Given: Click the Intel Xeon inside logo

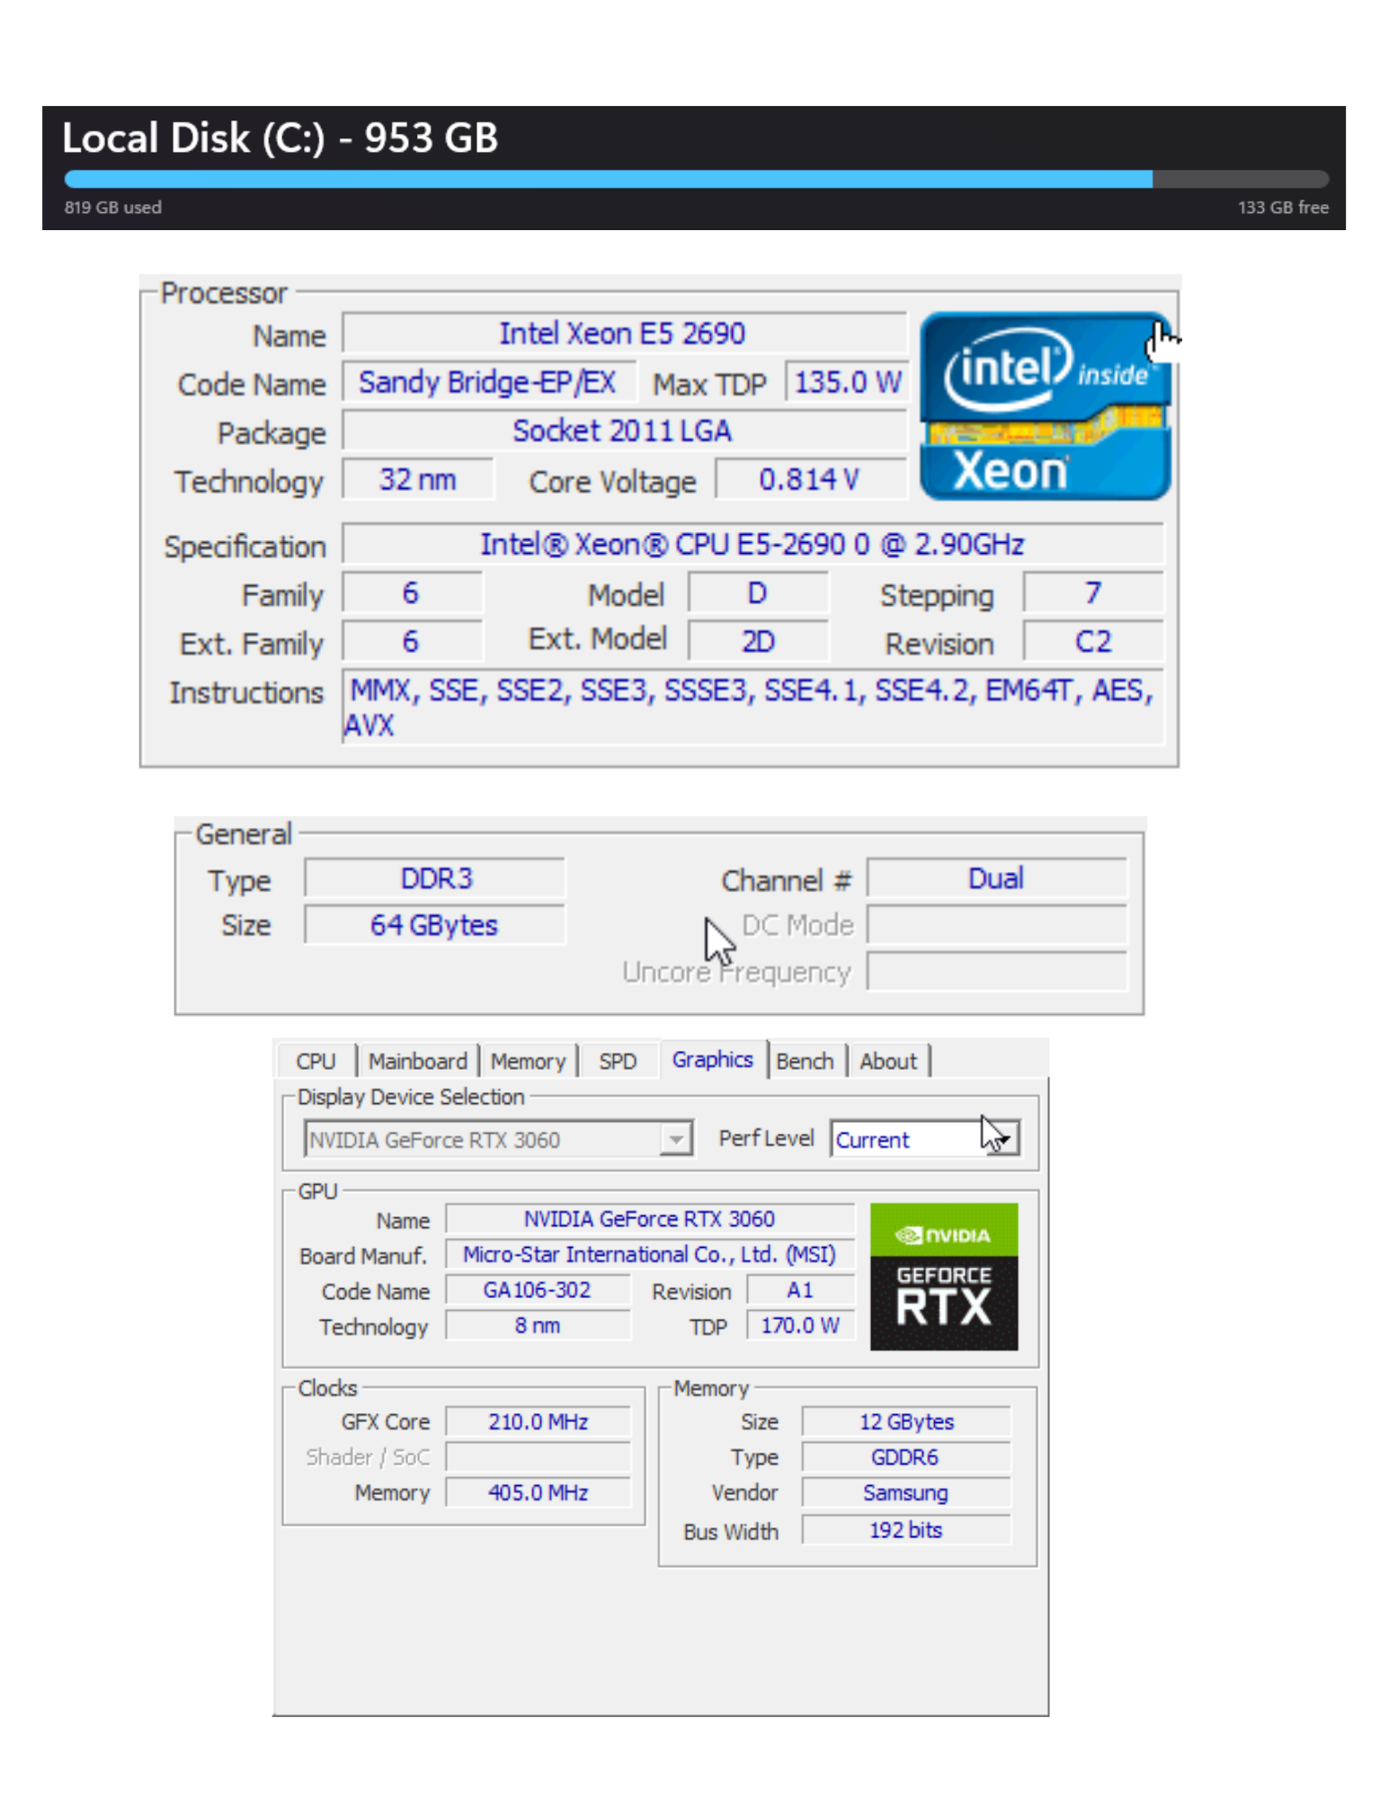Looking at the screenshot, I should [1044, 405].
